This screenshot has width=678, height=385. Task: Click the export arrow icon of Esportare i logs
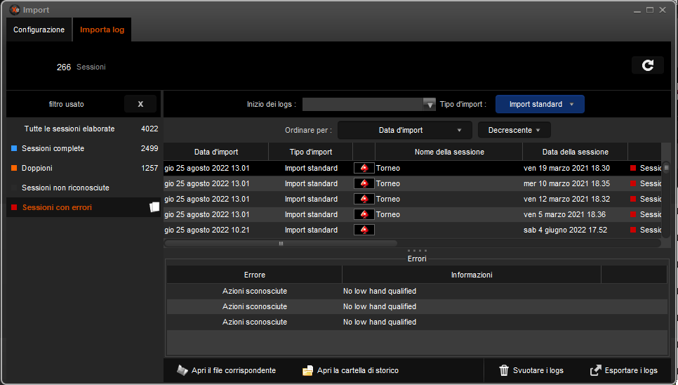(x=596, y=370)
